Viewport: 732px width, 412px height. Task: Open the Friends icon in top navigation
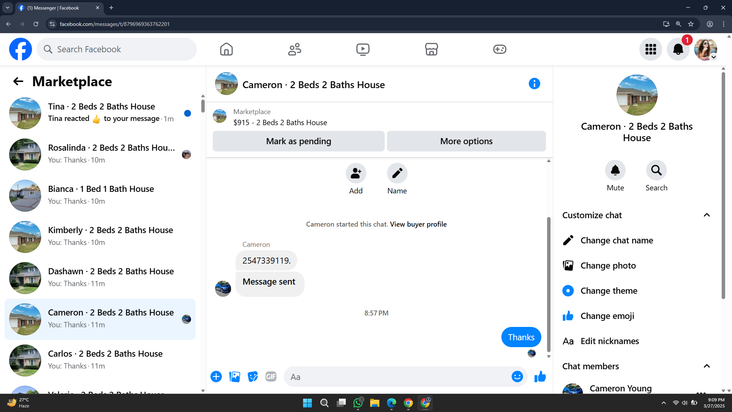click(x=295, y=49)
